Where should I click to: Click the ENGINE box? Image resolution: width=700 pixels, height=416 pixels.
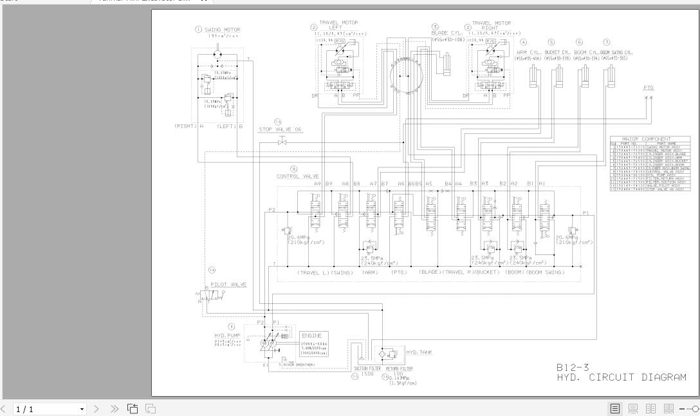(314, 344)
